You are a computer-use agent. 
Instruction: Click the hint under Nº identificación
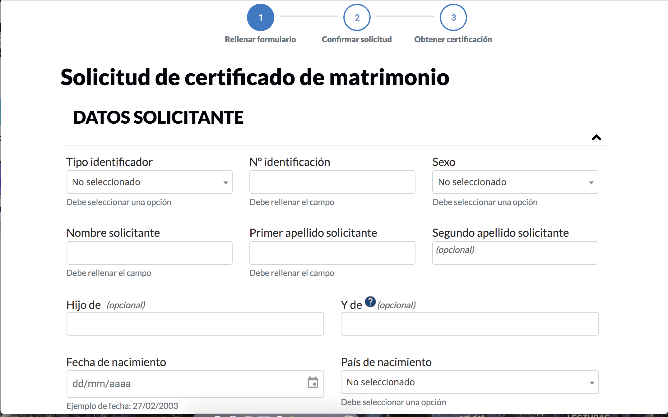pos(292,202)
